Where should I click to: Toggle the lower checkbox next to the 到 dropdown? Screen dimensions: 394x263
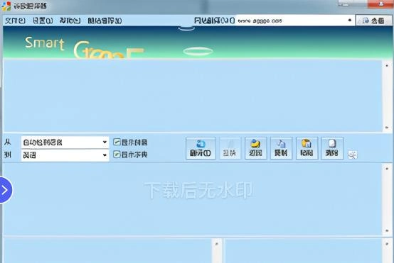117,155
